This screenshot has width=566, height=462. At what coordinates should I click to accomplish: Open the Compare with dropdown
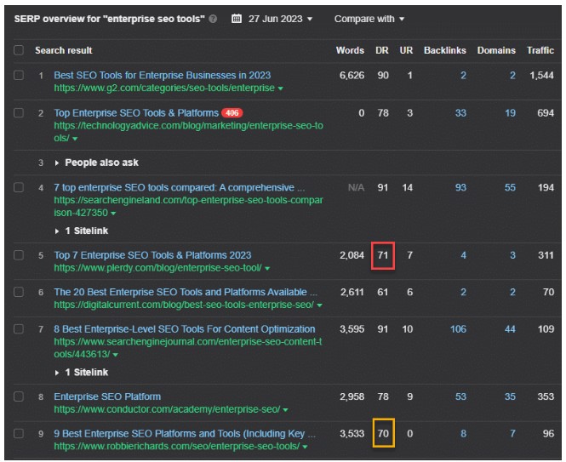pyautogui.click(x=369, y=19)
